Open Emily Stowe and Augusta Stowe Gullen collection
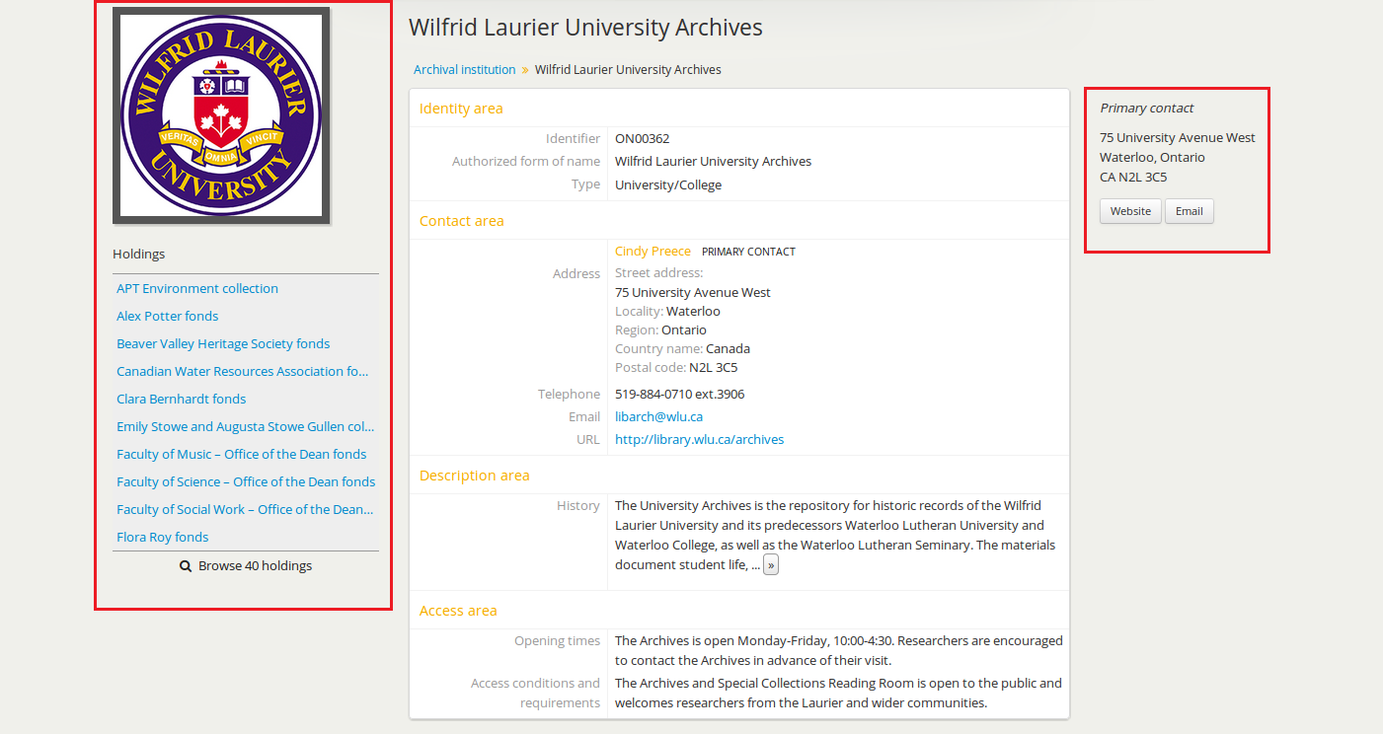The image size is (1383, 734). tap(245, 427)
